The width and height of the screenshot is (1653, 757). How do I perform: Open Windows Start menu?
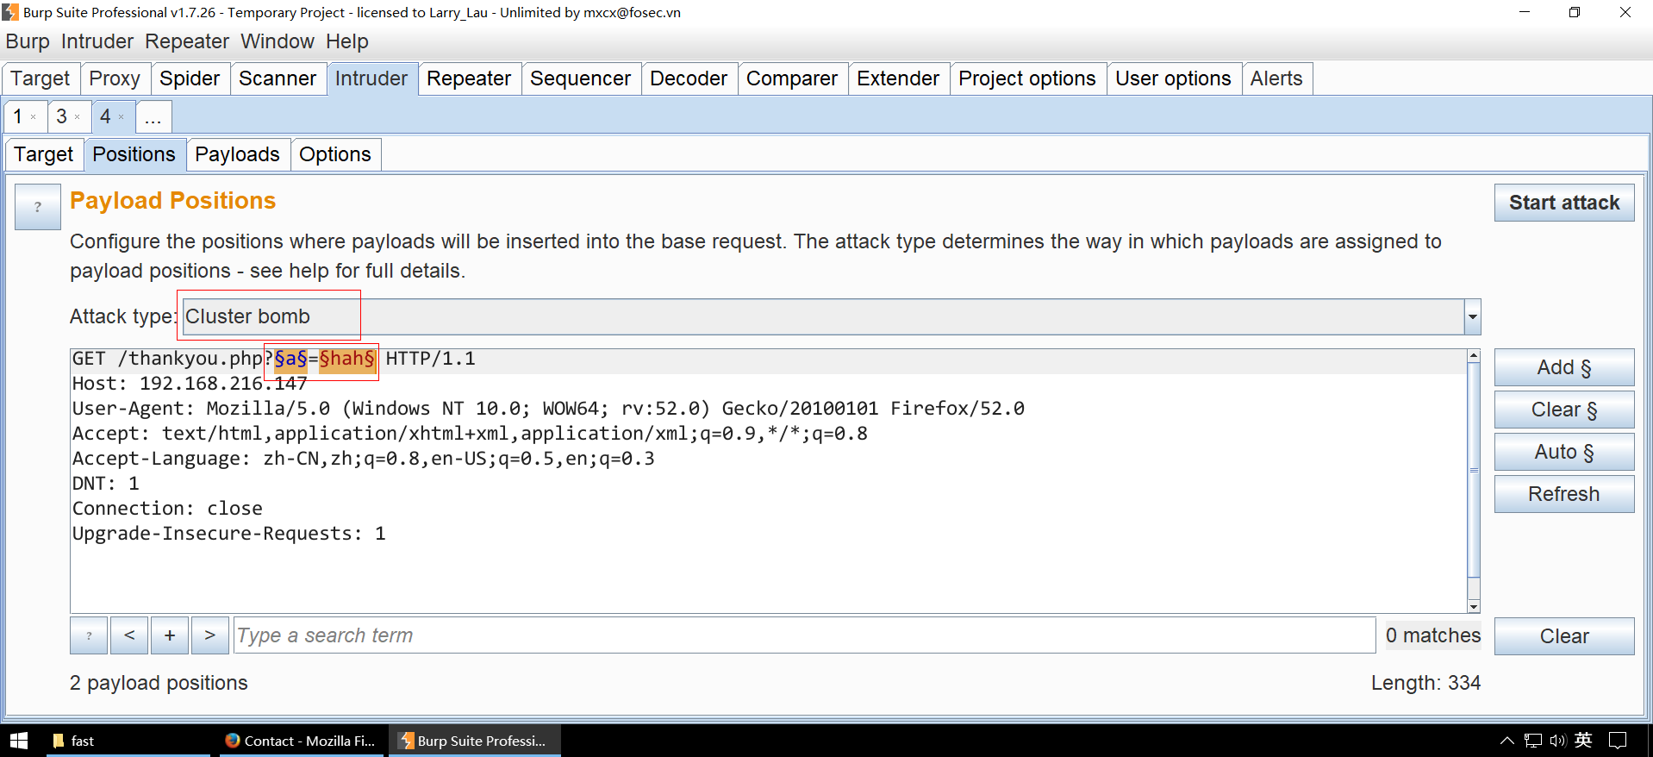[19, 741]
